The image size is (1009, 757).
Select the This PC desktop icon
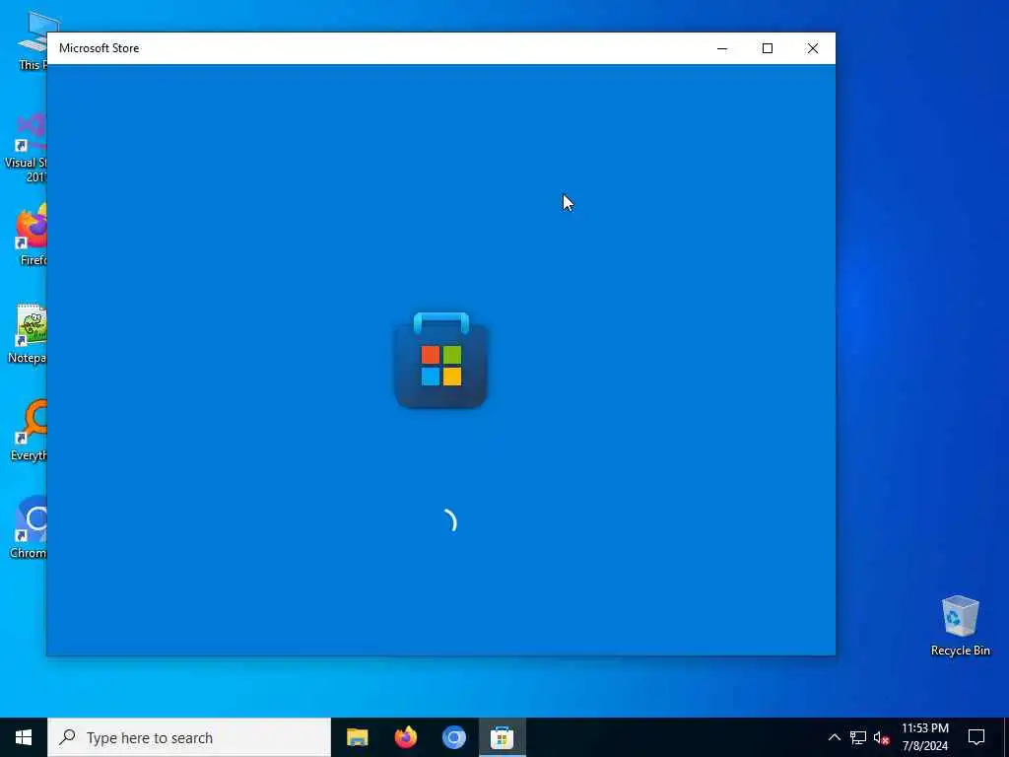click(31, 39)
